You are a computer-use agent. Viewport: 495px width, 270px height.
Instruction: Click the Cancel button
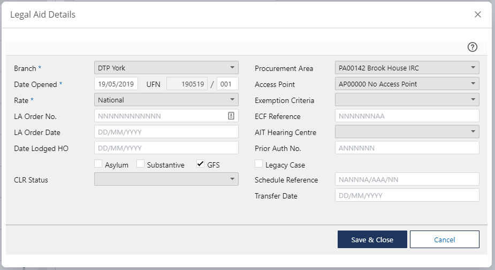444,240
